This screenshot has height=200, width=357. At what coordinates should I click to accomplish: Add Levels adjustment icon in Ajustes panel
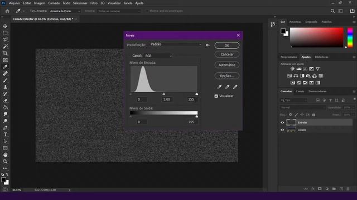coord(299,69)
